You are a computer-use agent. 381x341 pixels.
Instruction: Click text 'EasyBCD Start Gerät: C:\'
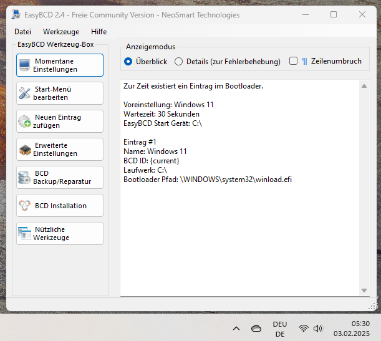[163, 123]
